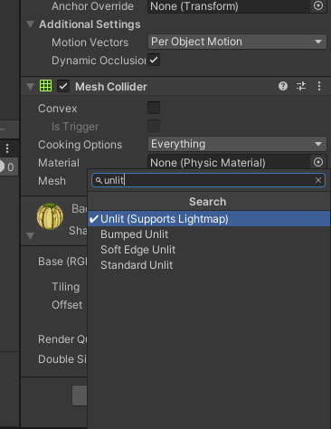Image resolution: width=331 pixels, height=429 pixels.
Task: Click the Mesh Collider grid icon
Action: click(x=45, y=86)
